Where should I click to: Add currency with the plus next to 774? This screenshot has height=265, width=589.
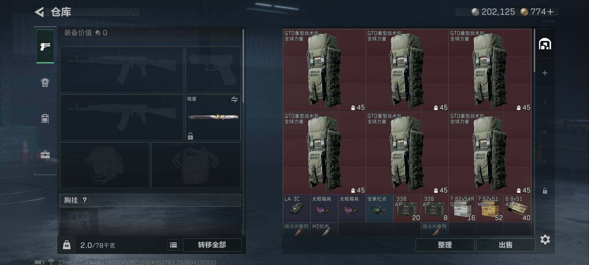[x=550, y=12]
